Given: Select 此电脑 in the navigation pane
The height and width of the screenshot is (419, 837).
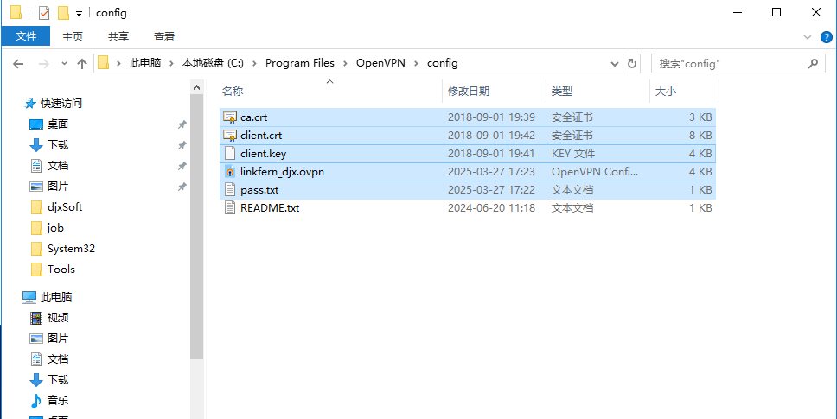Looking at the screenshot, I should point(56,297).
